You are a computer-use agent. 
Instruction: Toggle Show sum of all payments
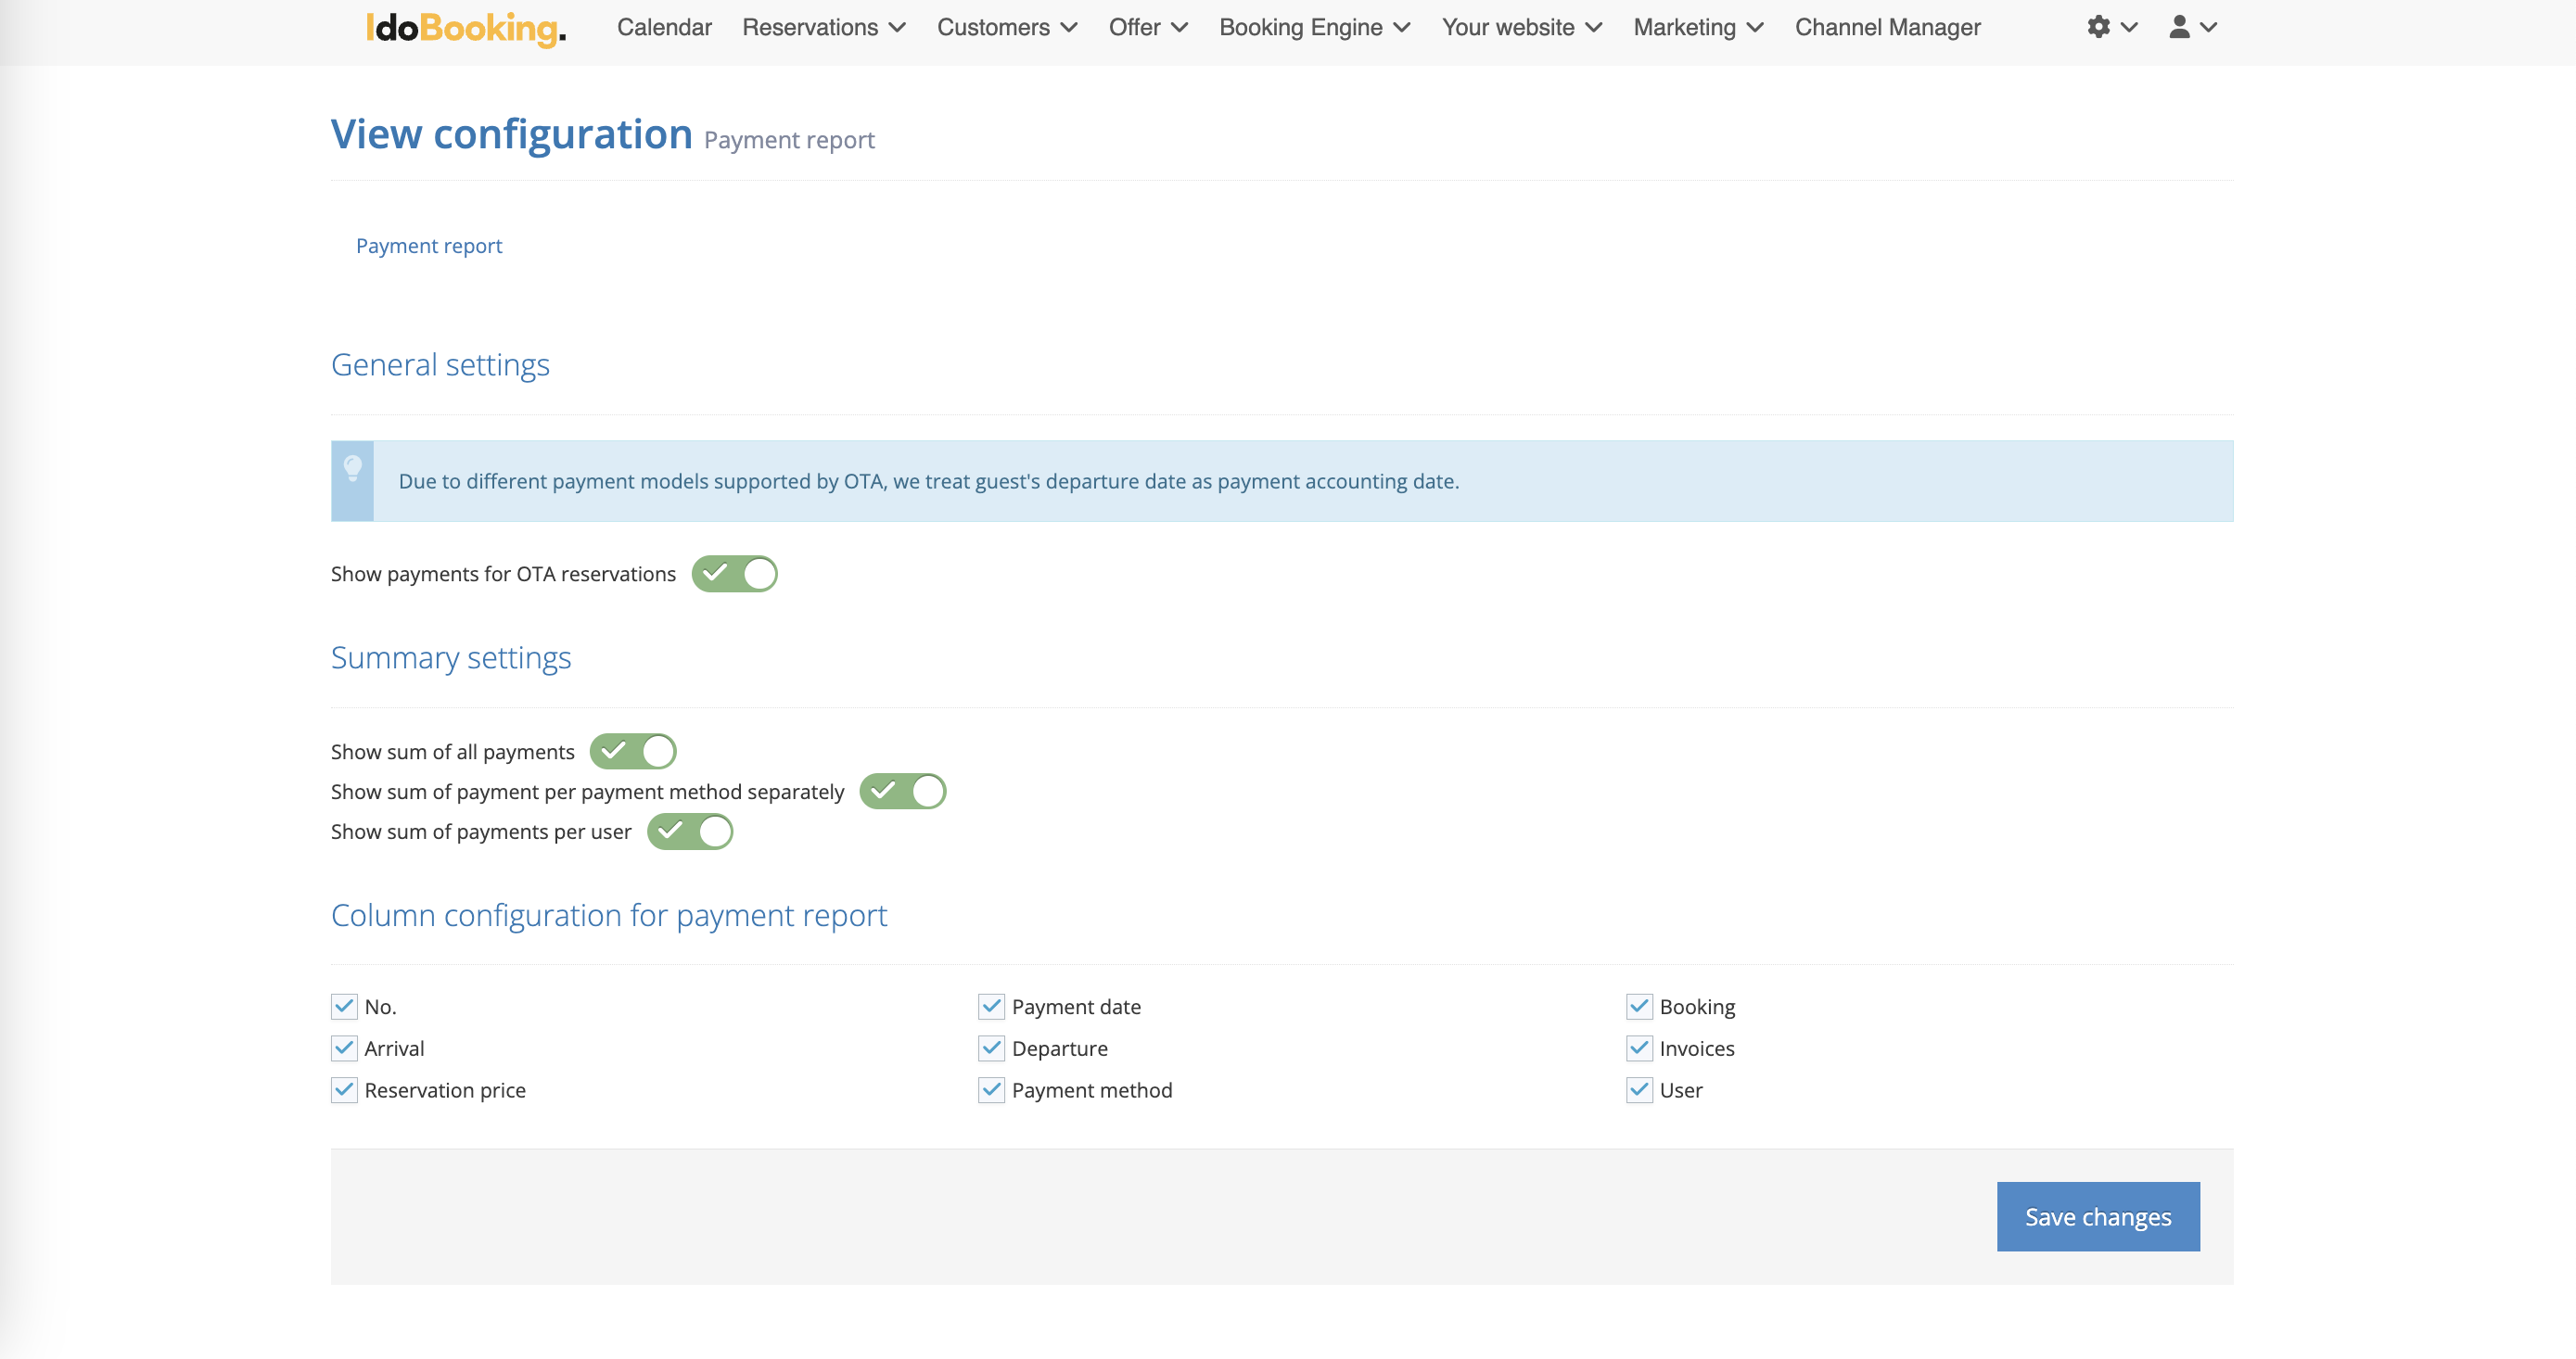[632, 751]
